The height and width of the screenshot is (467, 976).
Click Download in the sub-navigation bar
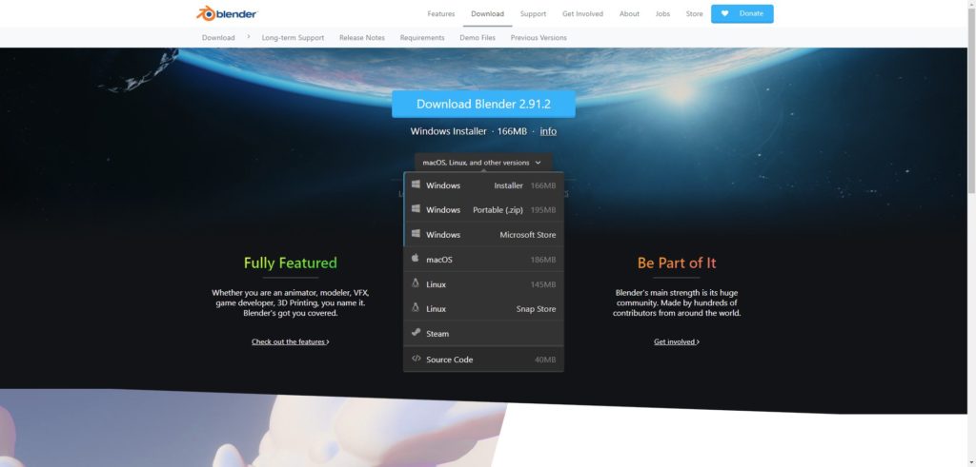point(218,38)
